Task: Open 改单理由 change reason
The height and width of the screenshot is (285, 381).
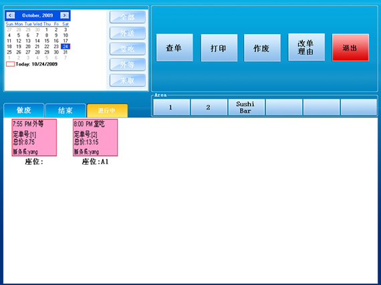Action: tap(306, 47)
